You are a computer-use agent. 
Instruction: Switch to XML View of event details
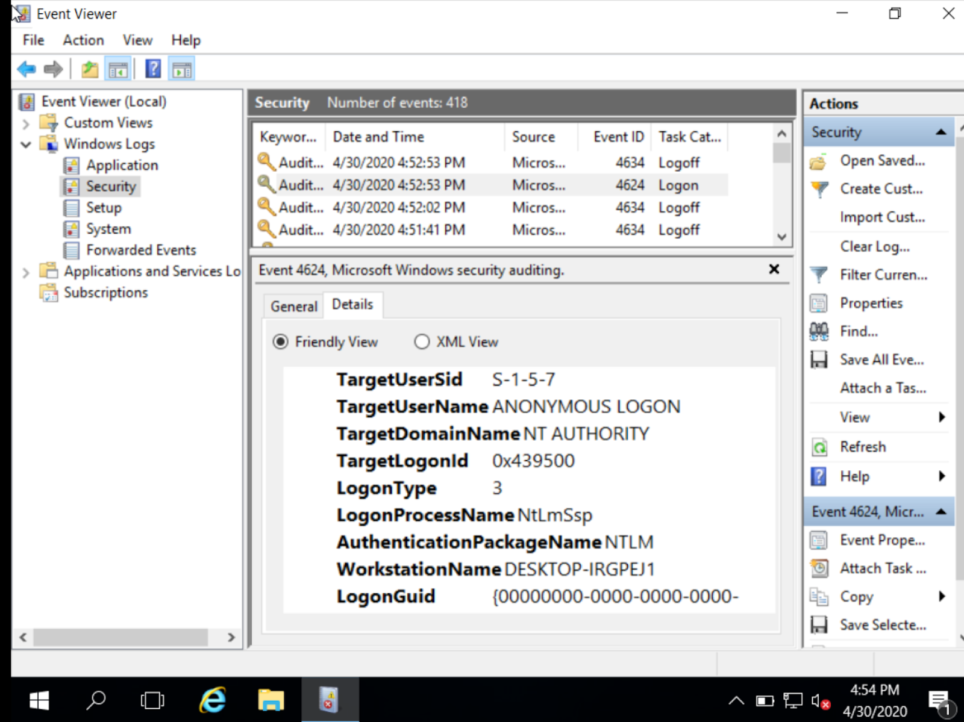[422, 341]
